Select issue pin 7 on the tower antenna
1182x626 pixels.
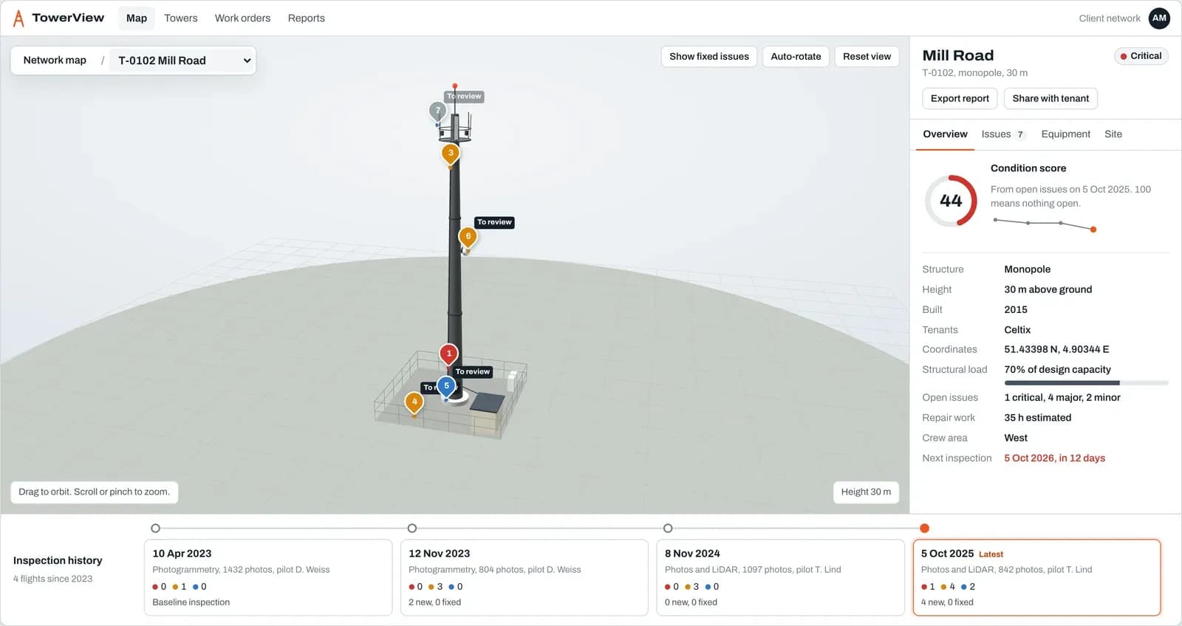click(x=437, y=111)
